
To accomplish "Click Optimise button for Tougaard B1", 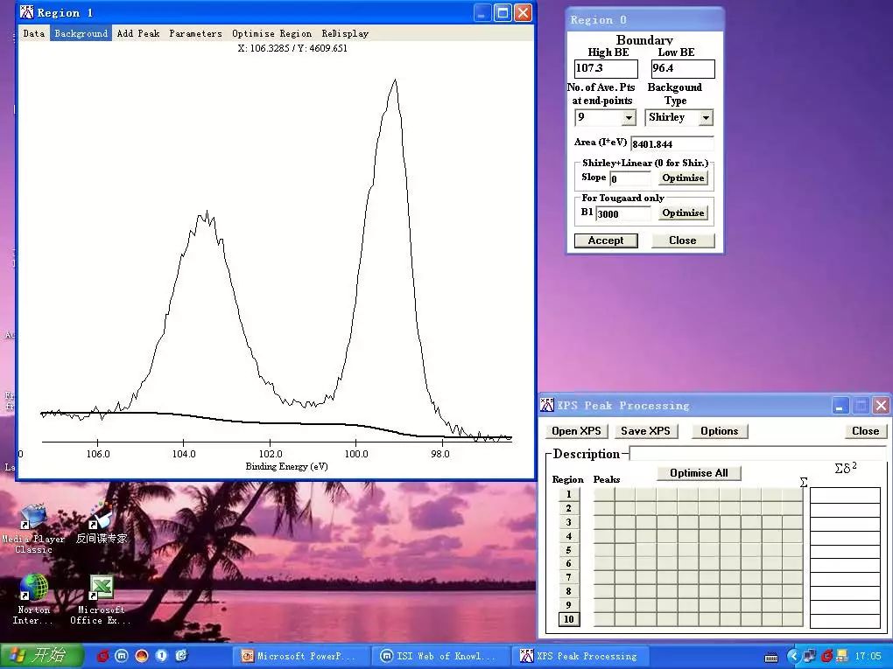I will (683, 213).
